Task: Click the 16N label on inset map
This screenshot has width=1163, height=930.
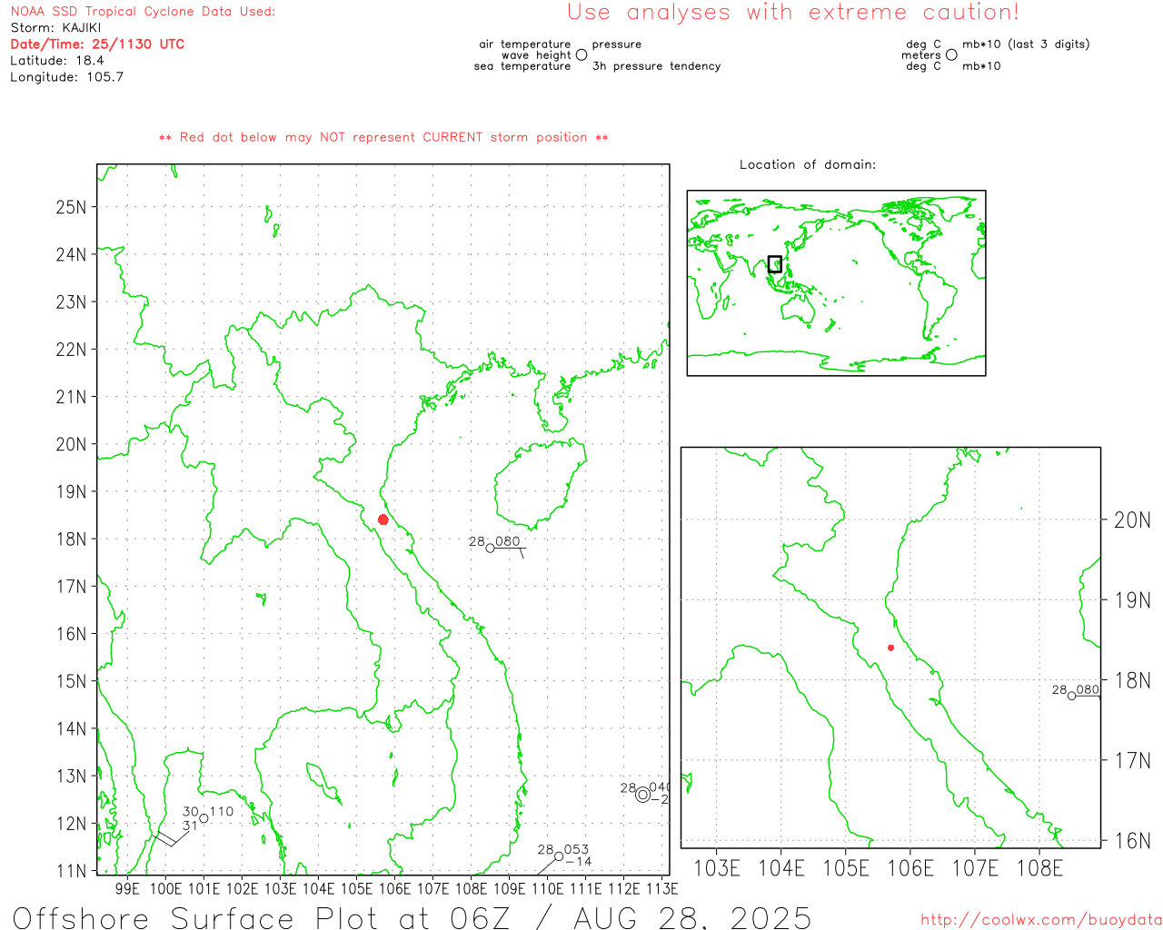Action: tap(1132, 840)
